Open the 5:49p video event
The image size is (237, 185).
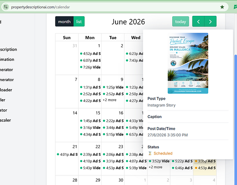134,128
